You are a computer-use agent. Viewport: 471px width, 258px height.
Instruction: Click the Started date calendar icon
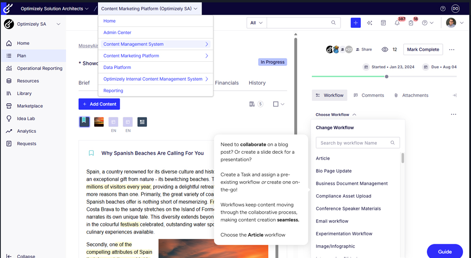tap(366, 67)
